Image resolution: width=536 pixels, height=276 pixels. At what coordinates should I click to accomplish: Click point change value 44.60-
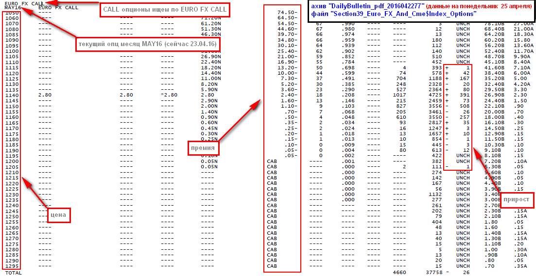(x=288, y=29)
